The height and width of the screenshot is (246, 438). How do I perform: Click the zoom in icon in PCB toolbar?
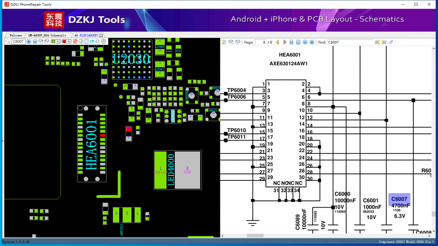[x=29, y=42]
